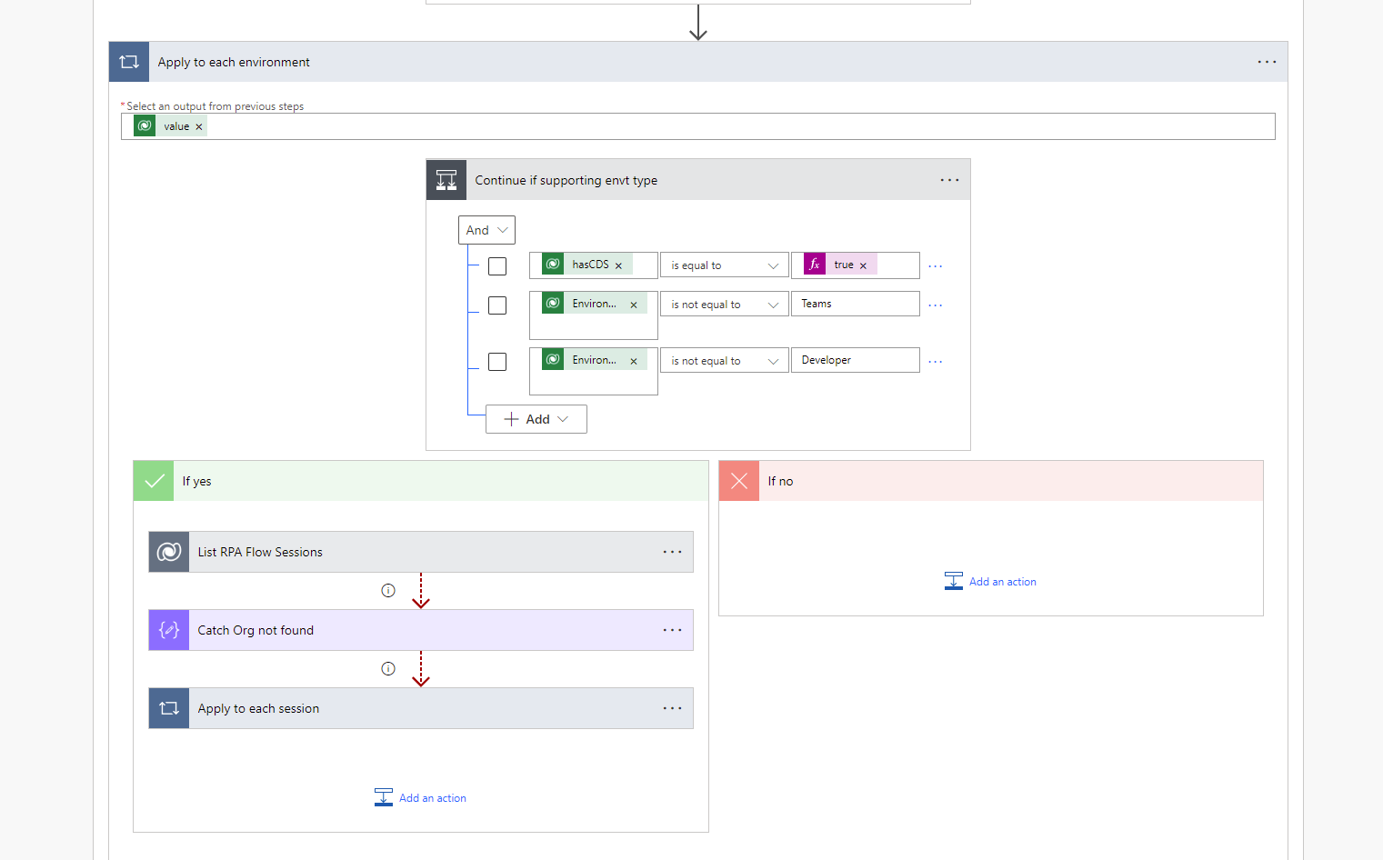Open the And group operator dropdown
The image size is (1383, 860).
pos(486,230)
